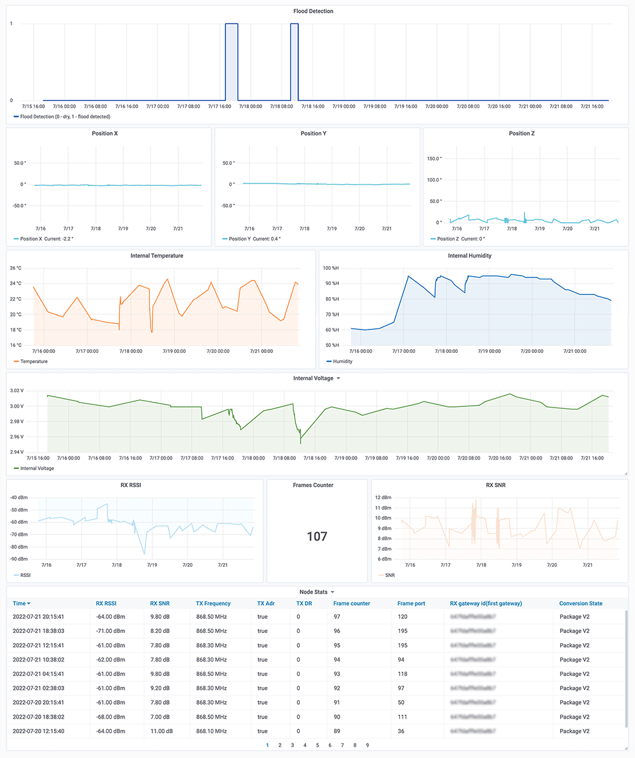Toggle the Position Z legend series
The image size is (635, 758).
(x=448, y=239)
